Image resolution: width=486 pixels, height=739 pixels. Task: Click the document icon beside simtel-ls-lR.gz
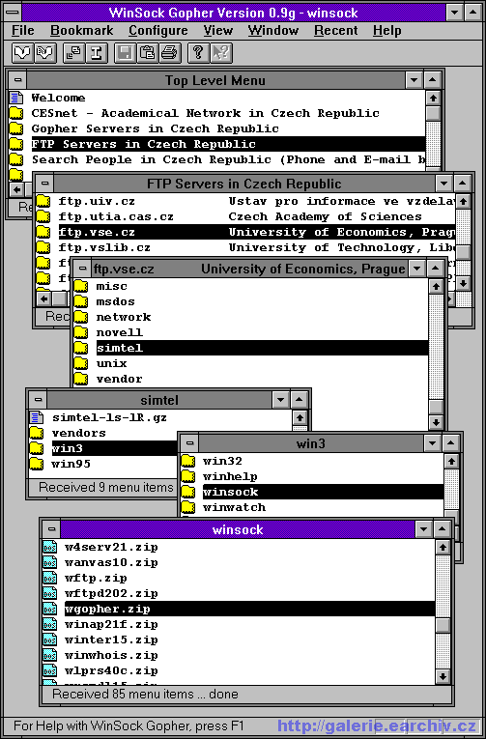pyautogui.click(x=37, y=417)
